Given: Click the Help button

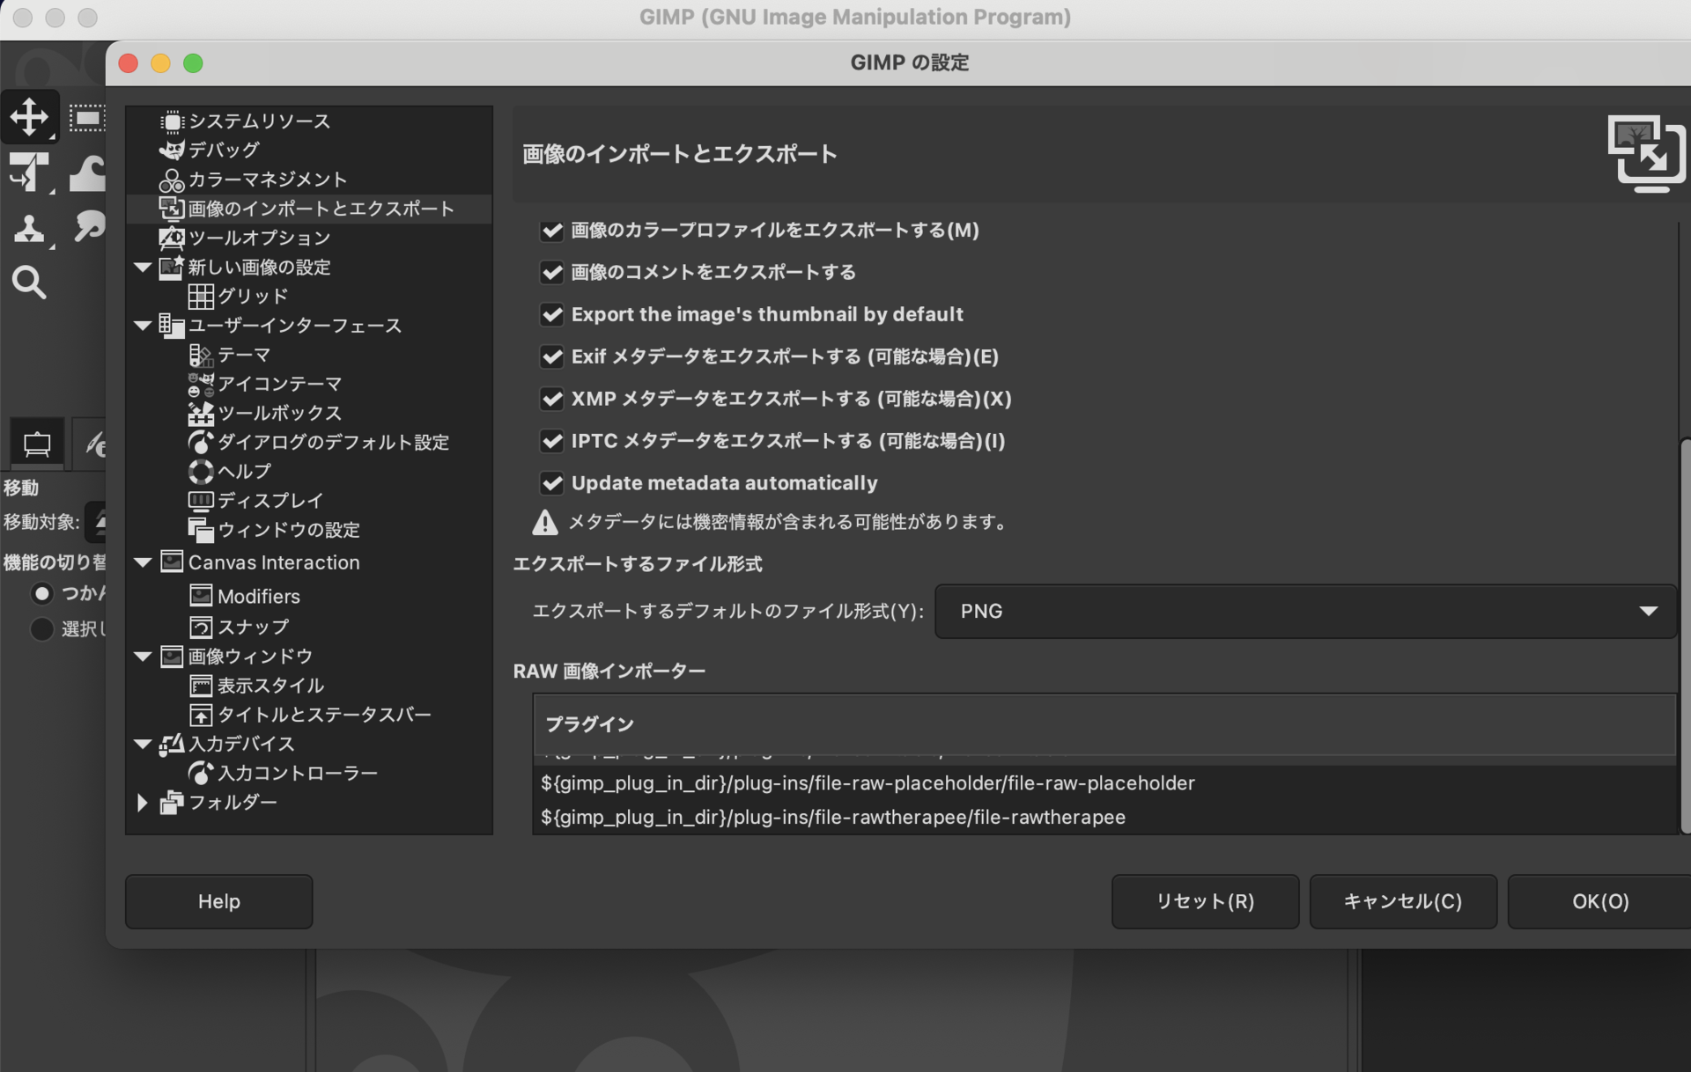Looking at the screenshot, I should (x=218, y=901).
